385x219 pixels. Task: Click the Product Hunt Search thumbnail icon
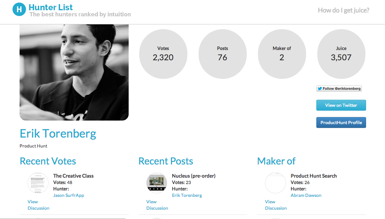point(276,183)
